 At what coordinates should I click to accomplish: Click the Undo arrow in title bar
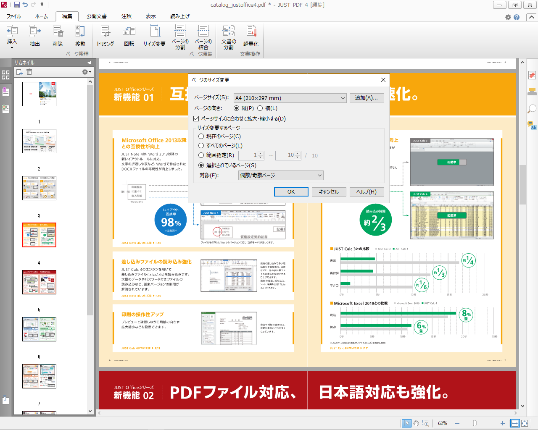coord(25,5)
